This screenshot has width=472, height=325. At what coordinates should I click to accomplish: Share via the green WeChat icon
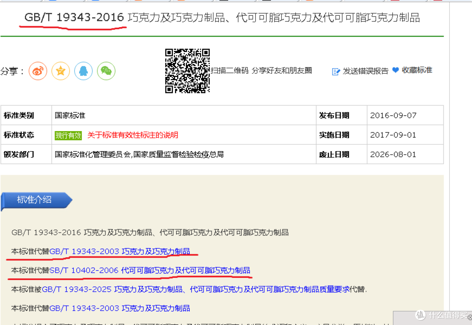tap(106, 71)
